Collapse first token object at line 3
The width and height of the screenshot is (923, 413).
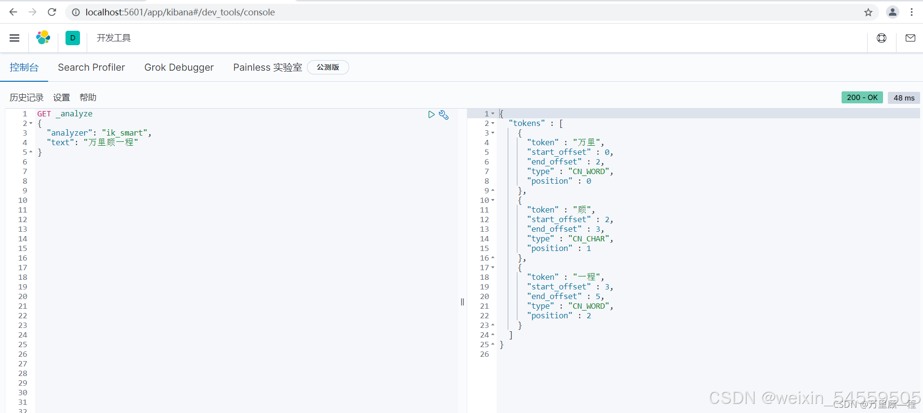point(493,133)
